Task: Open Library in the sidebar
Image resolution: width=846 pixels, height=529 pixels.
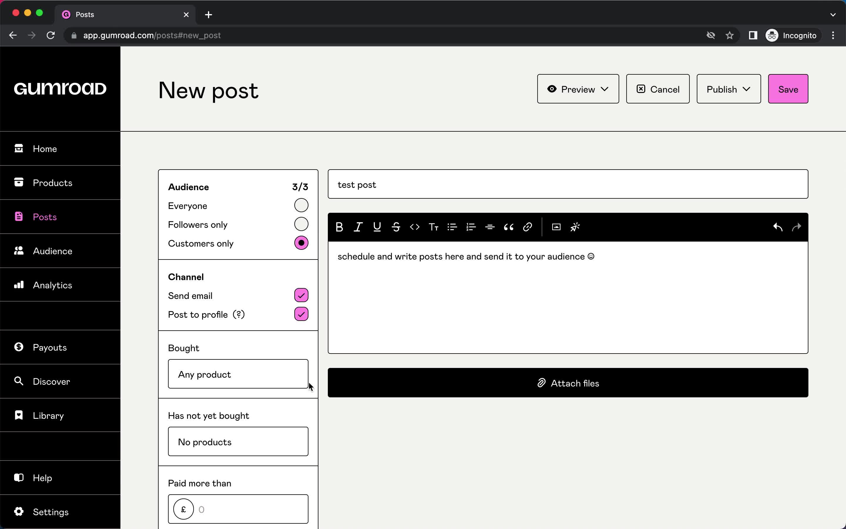Action: pos(60,415)
